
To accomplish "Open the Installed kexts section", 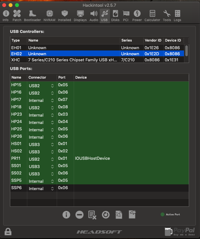I will [64, 16].
